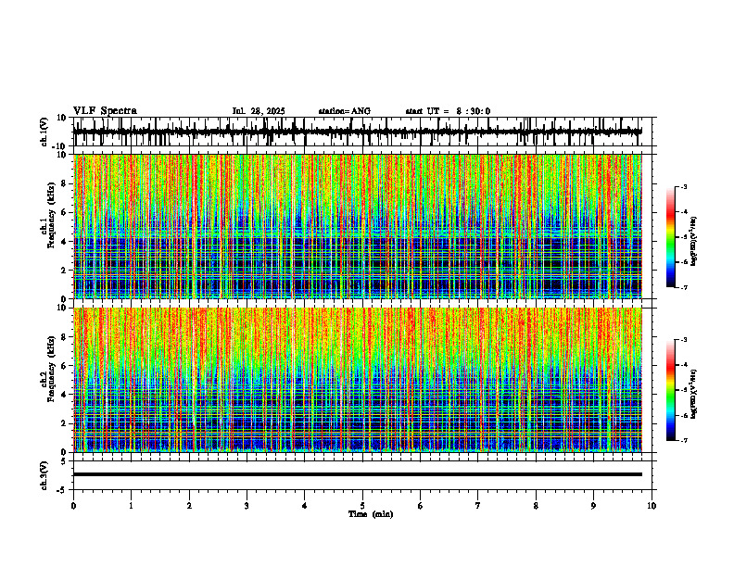Click the "8" tick on time axis
Viewport: 734px width, 567px height.
(x=536, y=506)
